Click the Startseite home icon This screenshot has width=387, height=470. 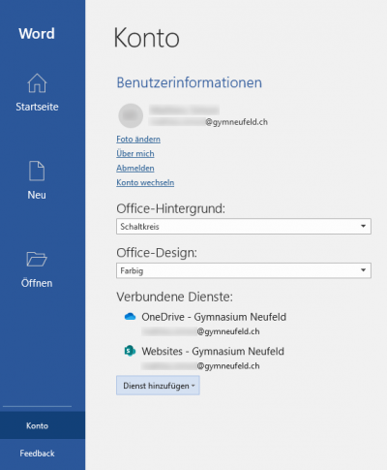[37, 83]
